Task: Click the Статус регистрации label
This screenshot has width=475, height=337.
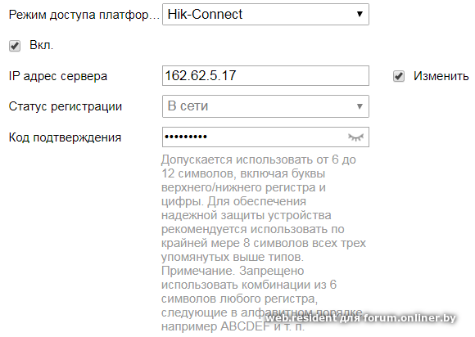Action: (66, 106)
